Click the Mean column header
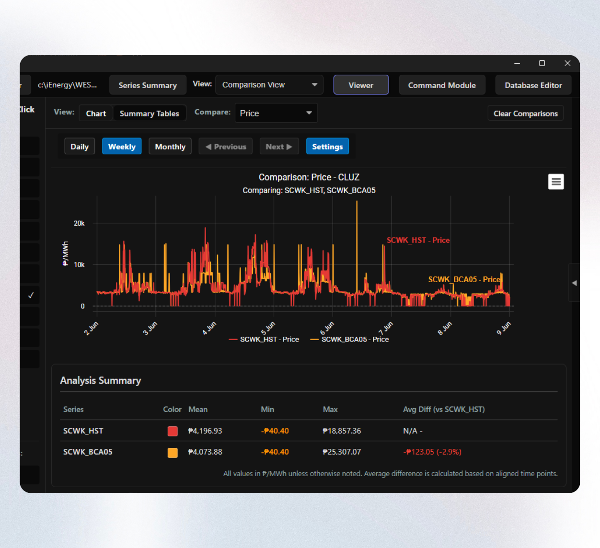 (198, 409)
